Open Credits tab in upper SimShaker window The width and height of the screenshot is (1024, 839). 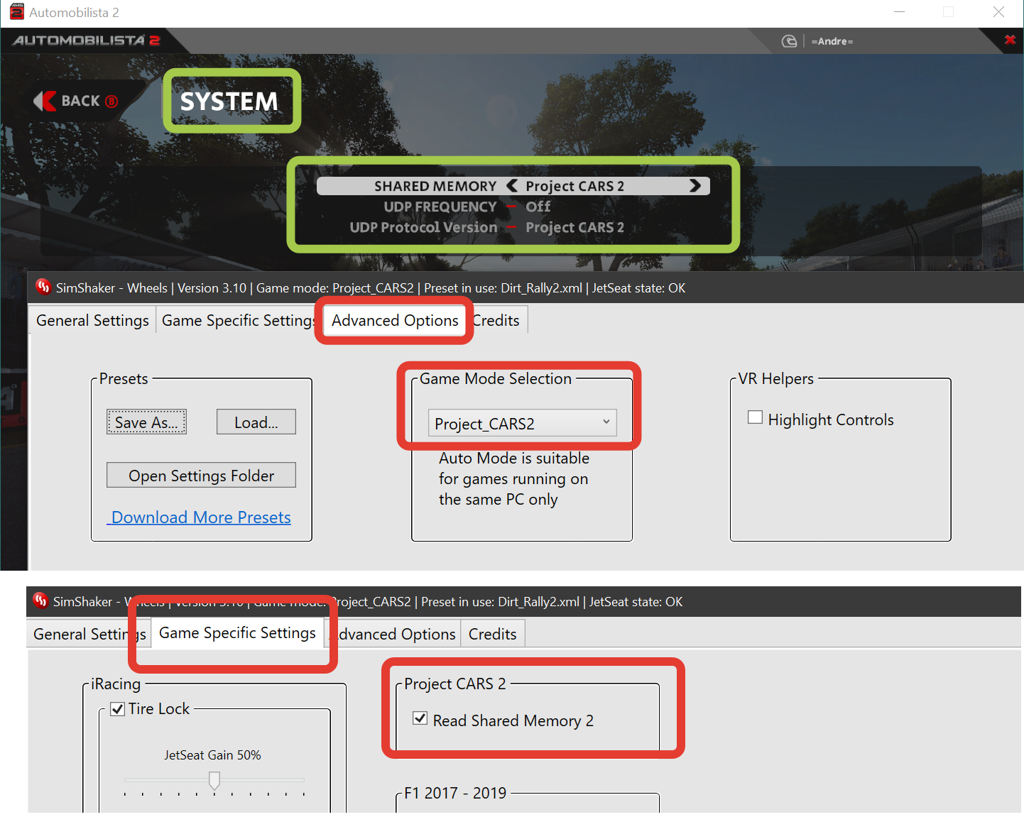click(496, 320)
